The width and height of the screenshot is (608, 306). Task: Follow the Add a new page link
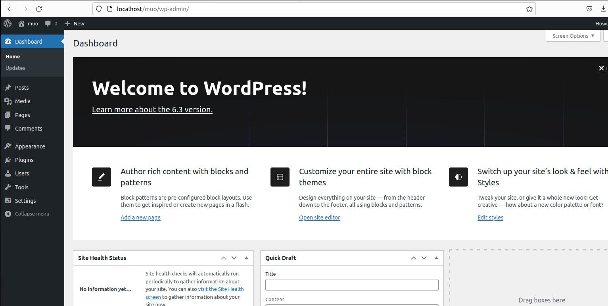point(140,217)
